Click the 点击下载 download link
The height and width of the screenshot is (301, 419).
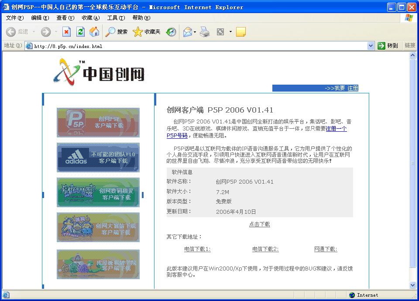(259, 224)
